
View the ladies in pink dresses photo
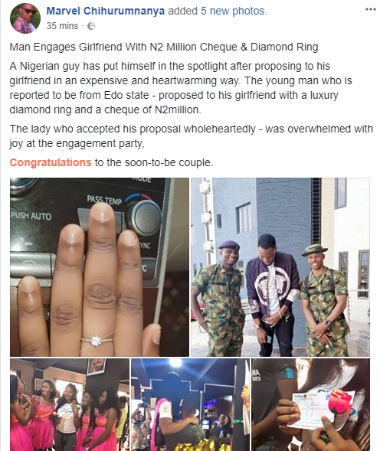coord(70,405)
